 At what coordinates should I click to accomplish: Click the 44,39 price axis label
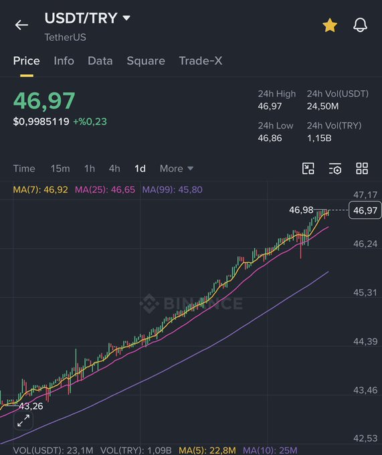pyautogui.click(x=365, y=341)
